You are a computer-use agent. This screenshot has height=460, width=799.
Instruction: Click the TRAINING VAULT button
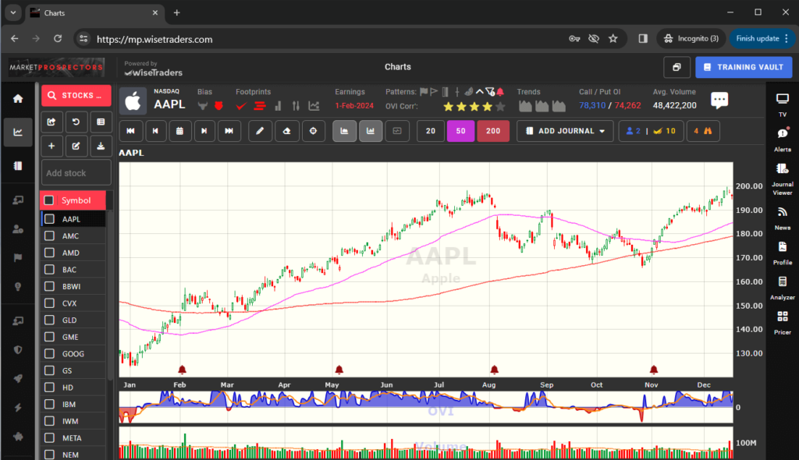pos(744,67)
